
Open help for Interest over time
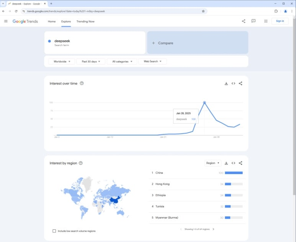coord(82,83)
